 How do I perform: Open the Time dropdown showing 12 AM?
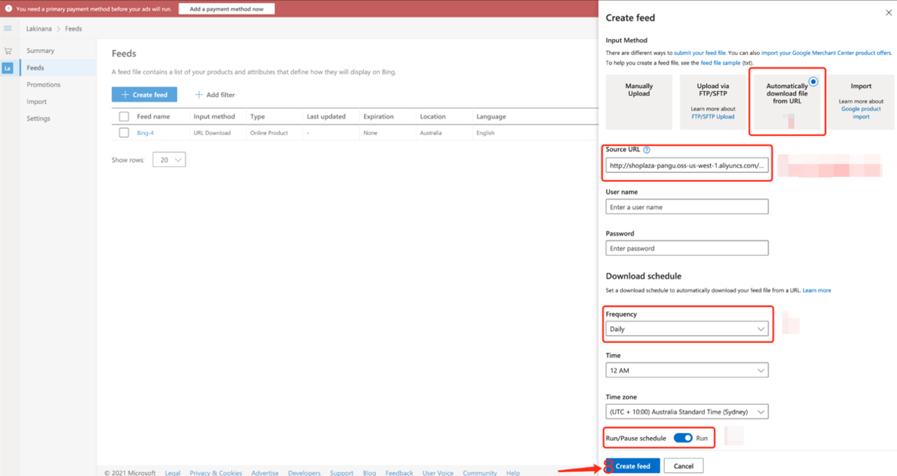(686, 370)
